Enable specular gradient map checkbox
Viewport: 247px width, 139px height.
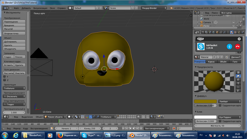pyautogui.click(x=220, y=121)
